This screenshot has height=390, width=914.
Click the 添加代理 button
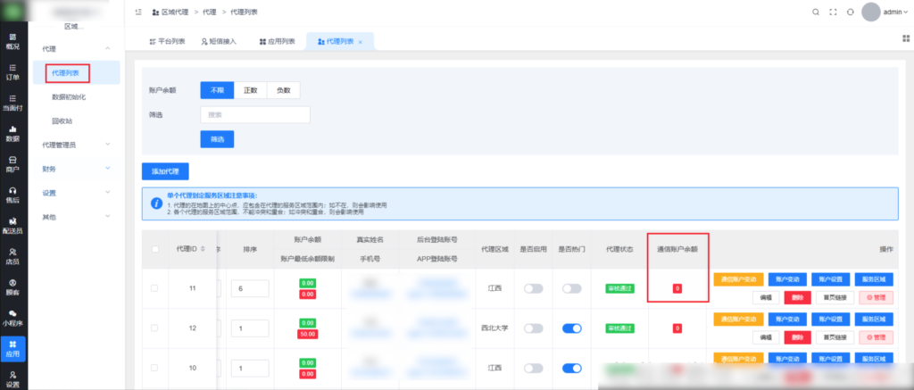165,171
